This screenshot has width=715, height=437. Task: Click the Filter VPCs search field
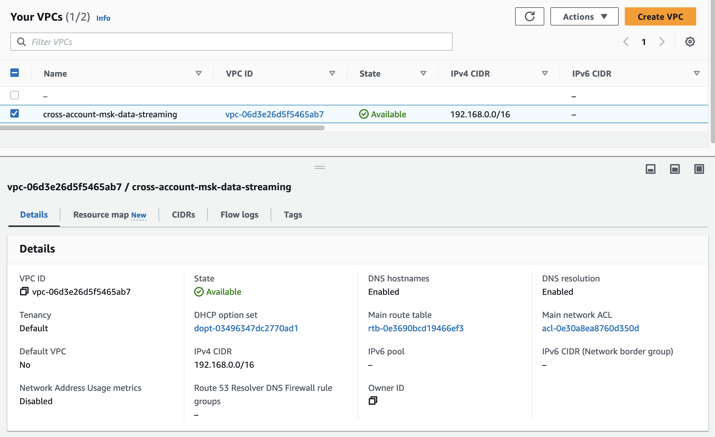pyautogui.click(x=231, y=42)
